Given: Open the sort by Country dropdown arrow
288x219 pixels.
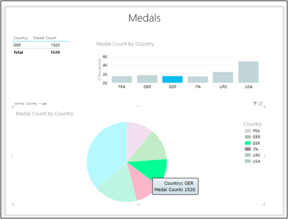Looking at the screenshot, I should coord(40,104).
